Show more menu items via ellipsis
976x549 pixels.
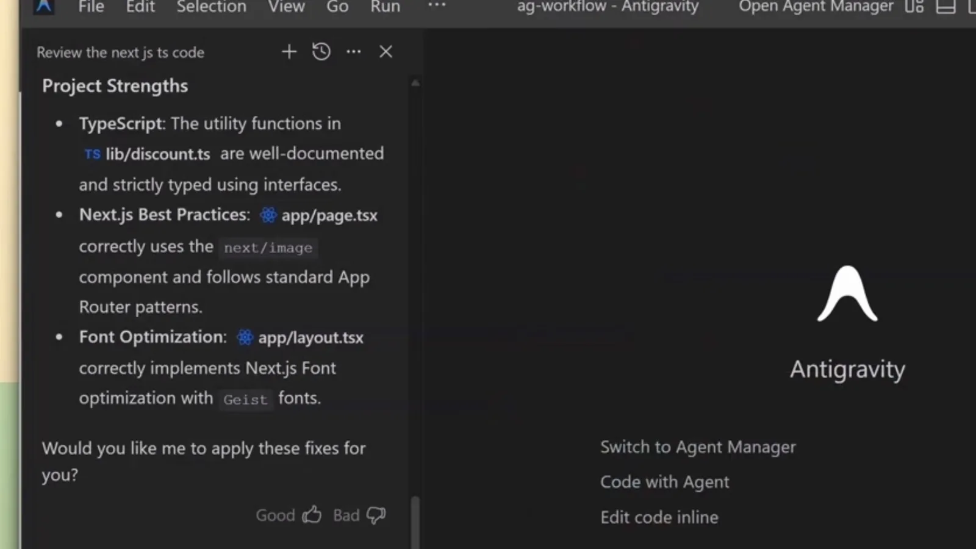437,5
